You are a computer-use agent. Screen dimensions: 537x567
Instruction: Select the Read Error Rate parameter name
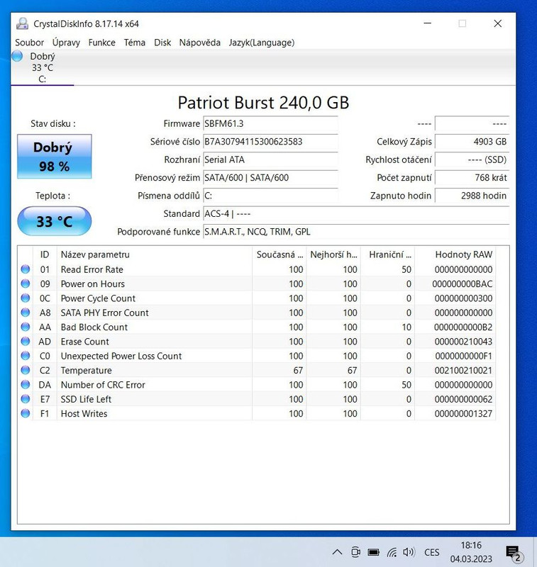[x=92, y=269]
